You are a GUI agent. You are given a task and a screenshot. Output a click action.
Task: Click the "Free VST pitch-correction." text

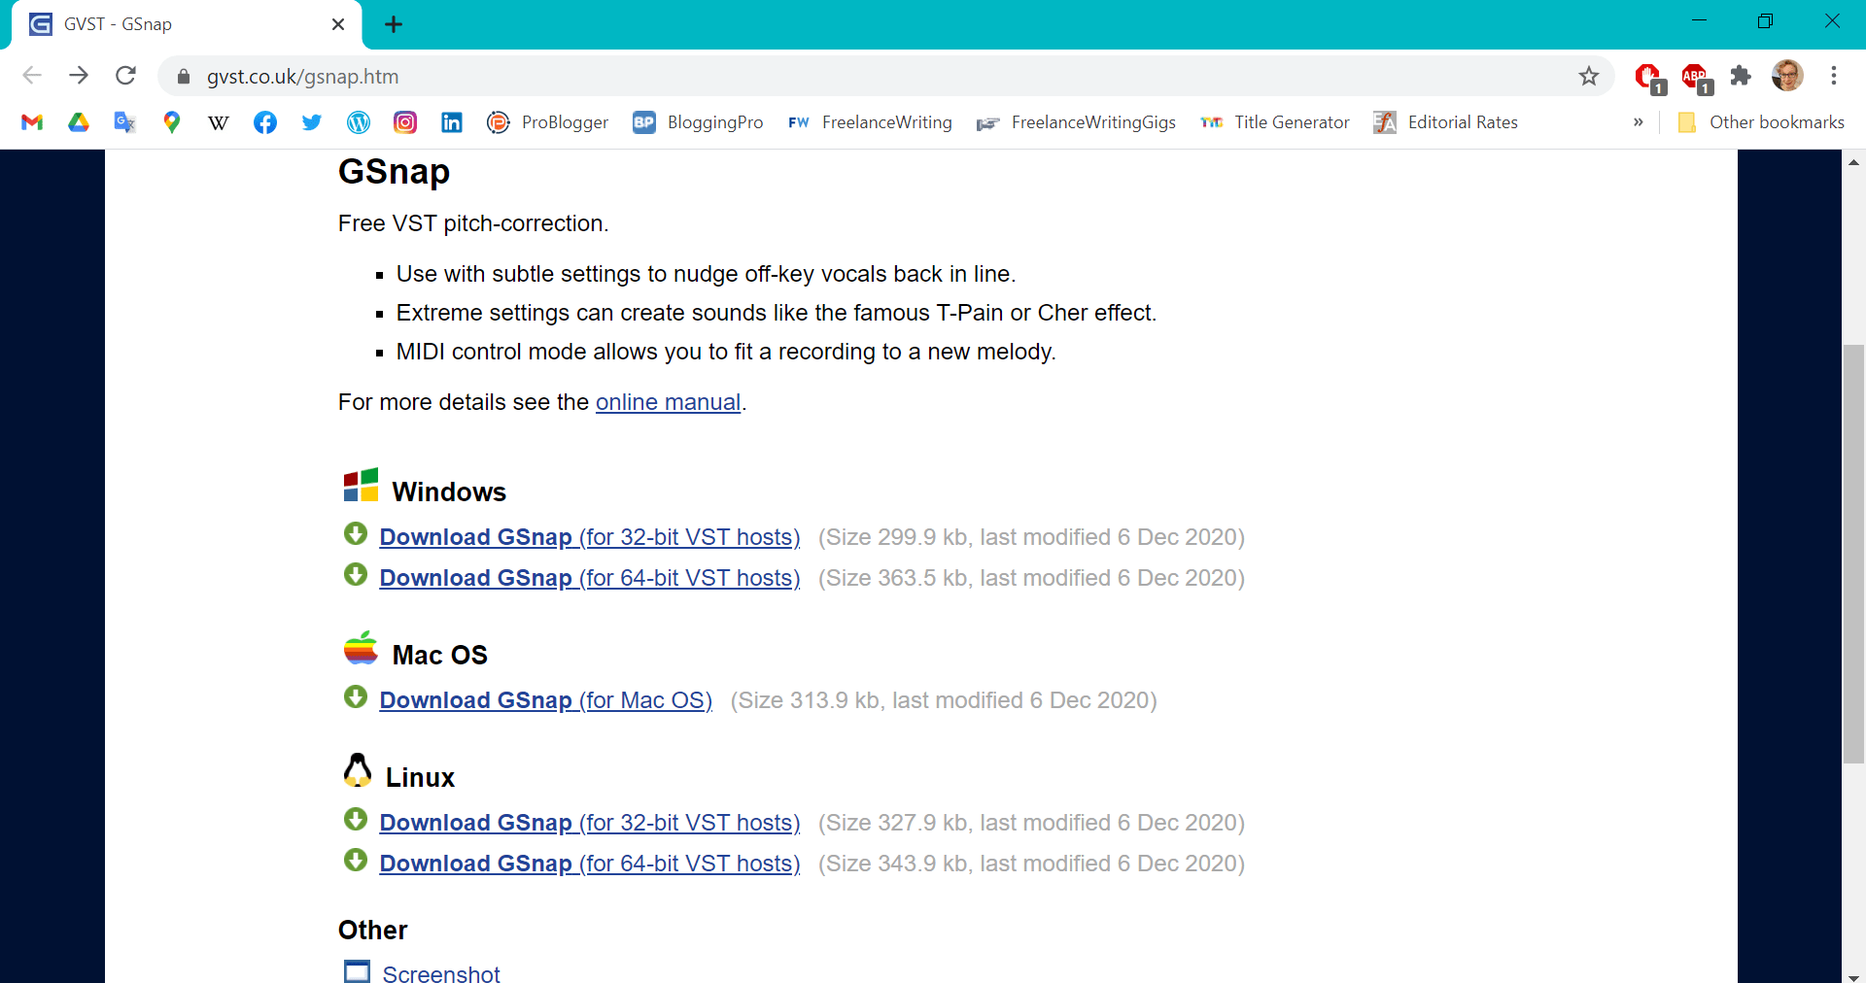tap(473, 223)
